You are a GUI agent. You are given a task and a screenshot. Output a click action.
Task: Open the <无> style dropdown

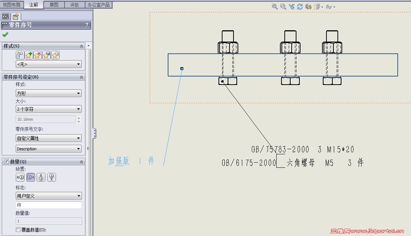pos(48,64)
